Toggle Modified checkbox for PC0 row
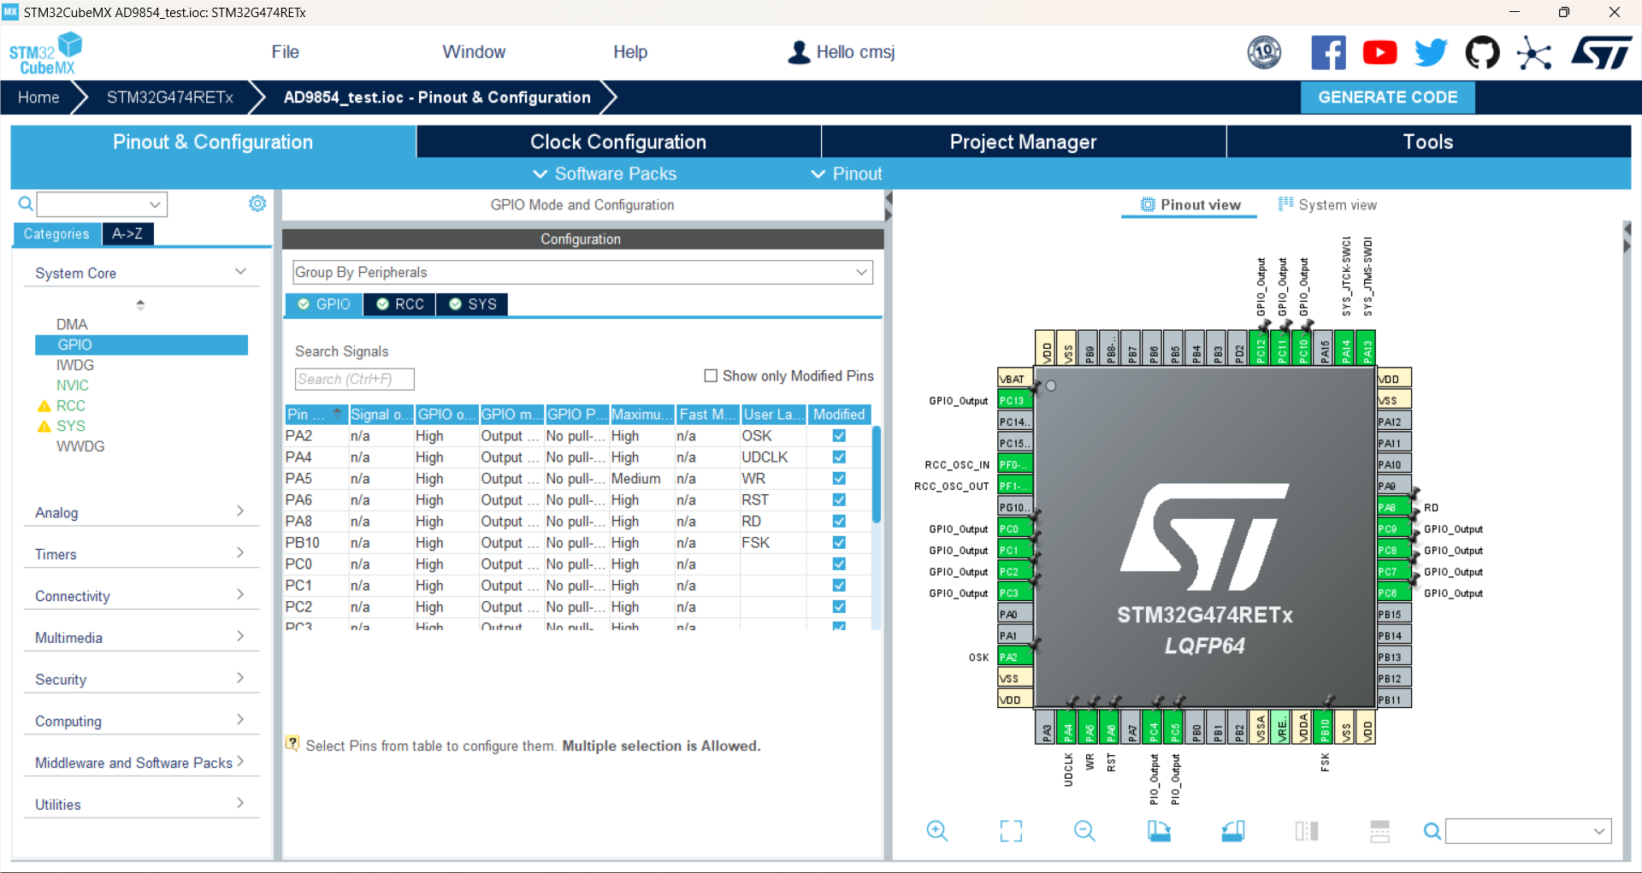This screenshot has height=873, width=1642. 839,563
